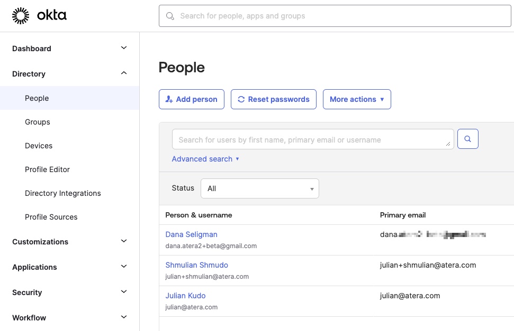514x331 pixels.
Task: Click the Add person button
Action: pos(192,99)
